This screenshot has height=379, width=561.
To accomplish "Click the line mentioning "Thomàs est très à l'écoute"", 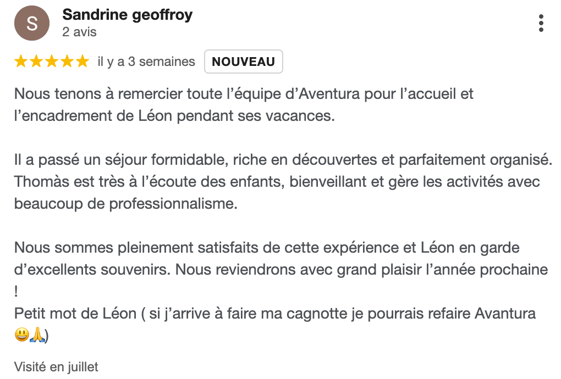I will click(x=277, y=182).
